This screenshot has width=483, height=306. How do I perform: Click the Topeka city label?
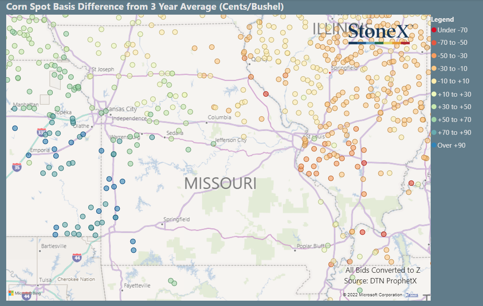click(x=63, y=113)
